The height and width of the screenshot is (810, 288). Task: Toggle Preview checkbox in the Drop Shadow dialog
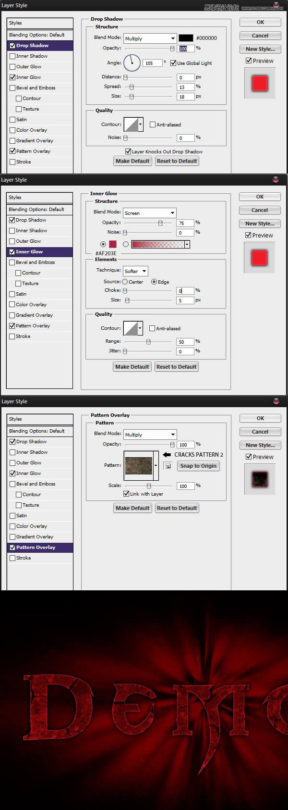tap(248, 61)
